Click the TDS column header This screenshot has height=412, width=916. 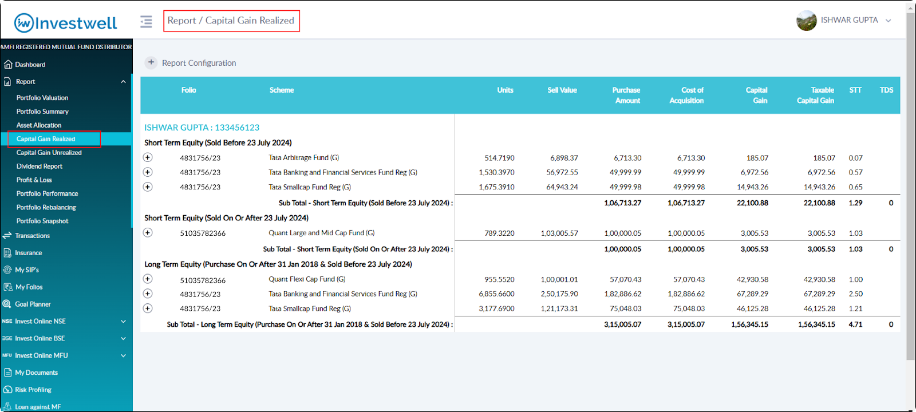[887, 90]
